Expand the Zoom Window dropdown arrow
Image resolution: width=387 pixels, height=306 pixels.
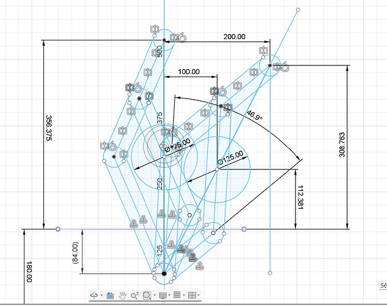[155, 295]
